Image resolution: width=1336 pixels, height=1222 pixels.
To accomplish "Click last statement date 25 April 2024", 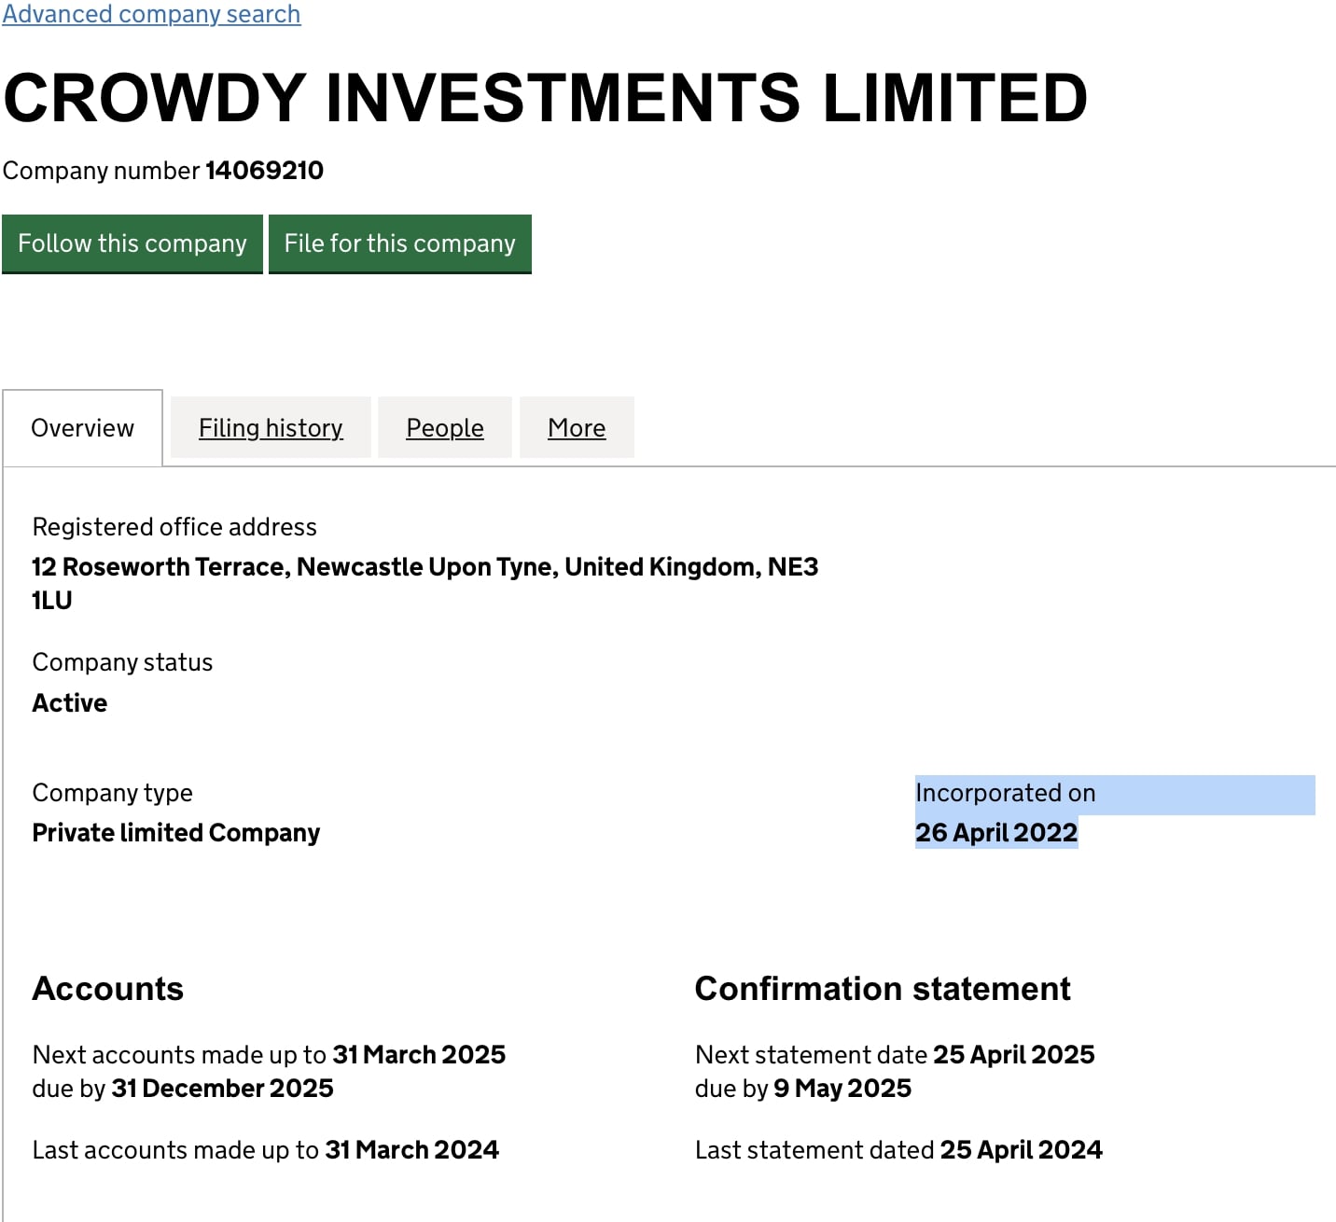I will point(1022,1150).
